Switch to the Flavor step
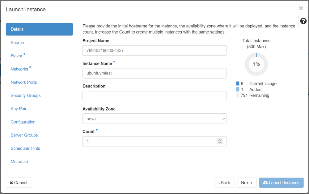 pyautogui.click(x=16, y=56)
